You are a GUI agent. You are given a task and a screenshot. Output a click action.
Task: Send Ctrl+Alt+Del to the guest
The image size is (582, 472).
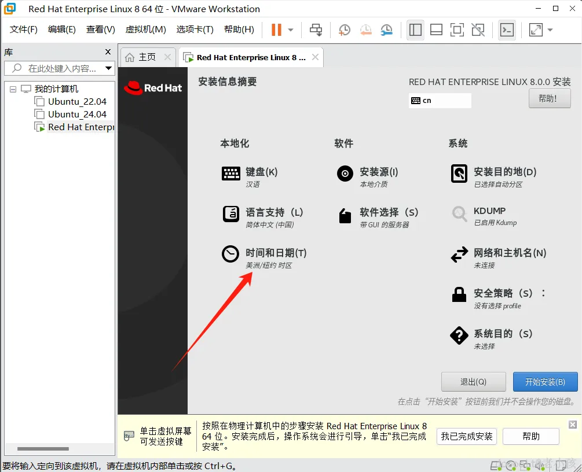(x=317, y=30)
